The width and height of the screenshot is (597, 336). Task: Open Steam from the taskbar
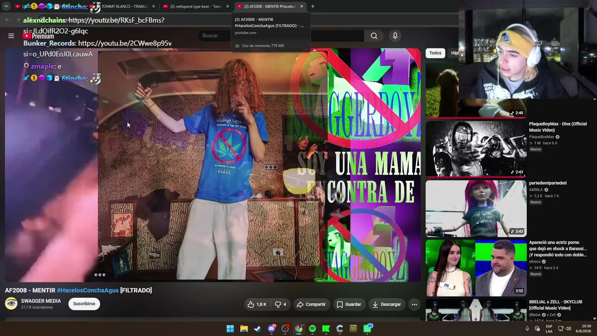tap(257, 329)
